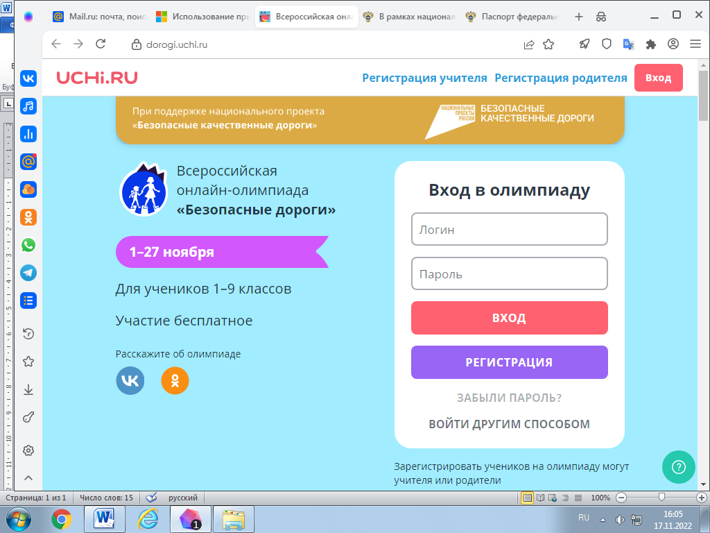Open the Cloud icon in the sidebar
The image size is (710, 533).
[x=28, y=189]
